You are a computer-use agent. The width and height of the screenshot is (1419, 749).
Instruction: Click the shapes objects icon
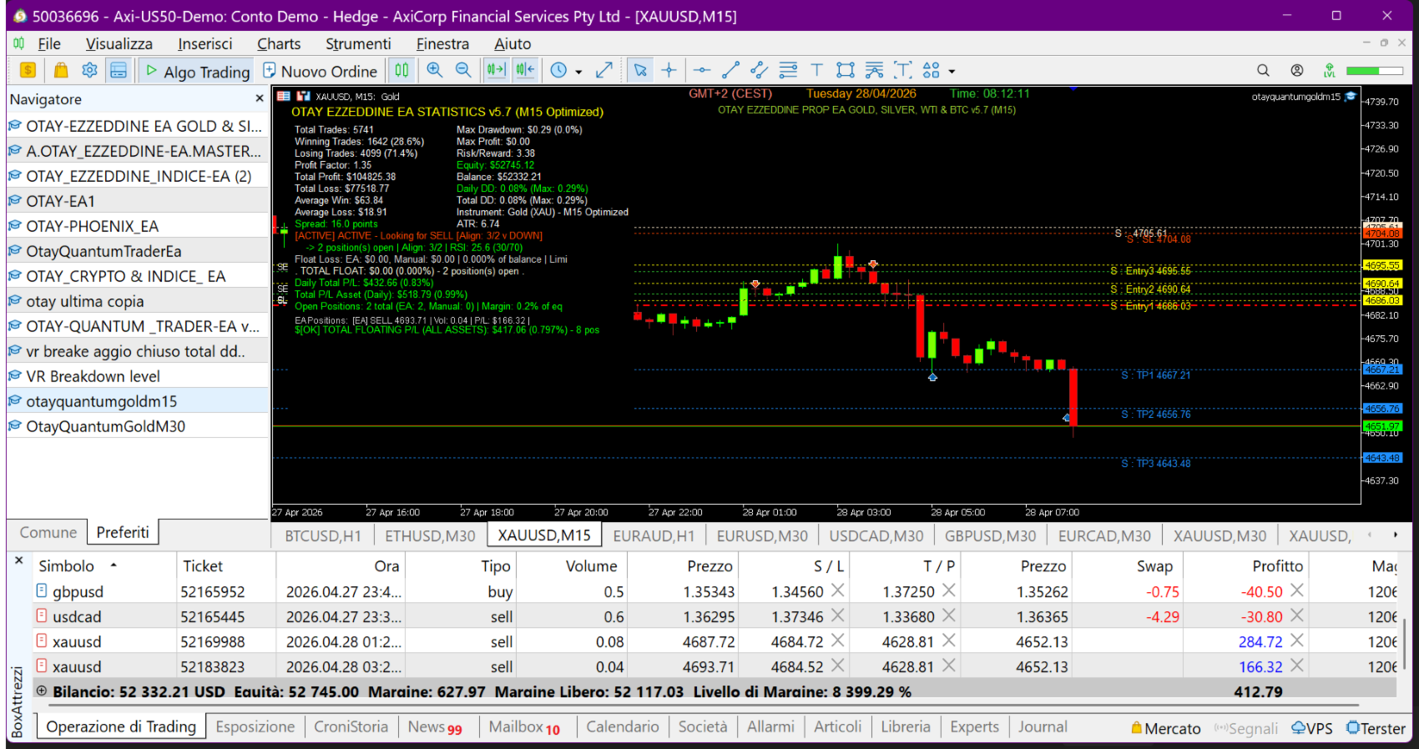(932, 71)
